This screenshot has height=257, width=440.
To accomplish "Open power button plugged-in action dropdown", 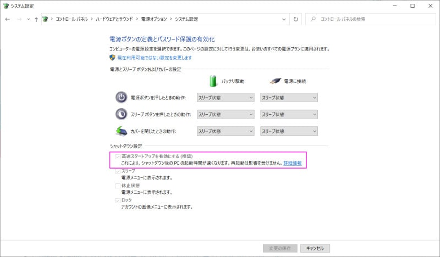I will tap(289, 98).
